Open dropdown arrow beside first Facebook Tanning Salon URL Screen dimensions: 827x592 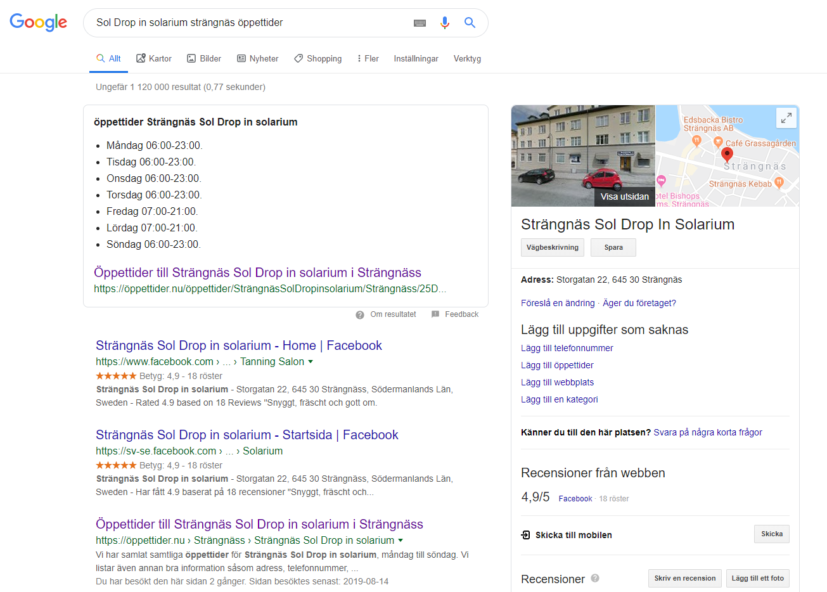[x=311, y=362]
